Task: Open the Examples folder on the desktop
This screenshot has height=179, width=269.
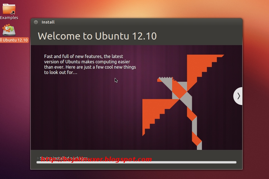Action: [8, 10]
